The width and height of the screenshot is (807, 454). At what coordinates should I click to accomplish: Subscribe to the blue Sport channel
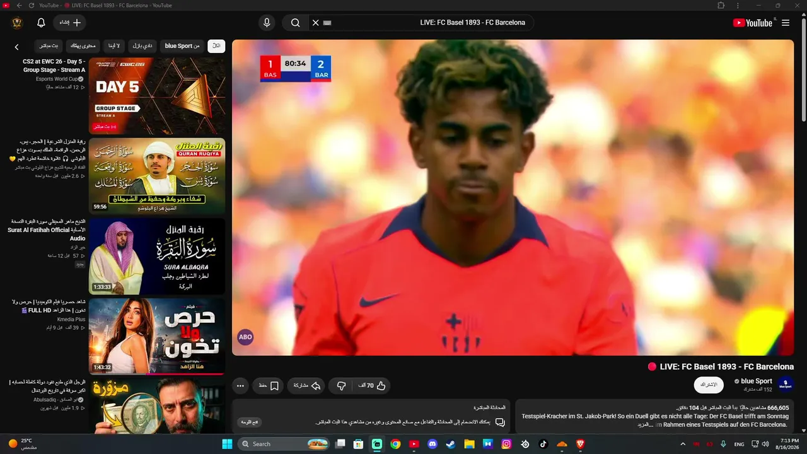pos(709,385)
